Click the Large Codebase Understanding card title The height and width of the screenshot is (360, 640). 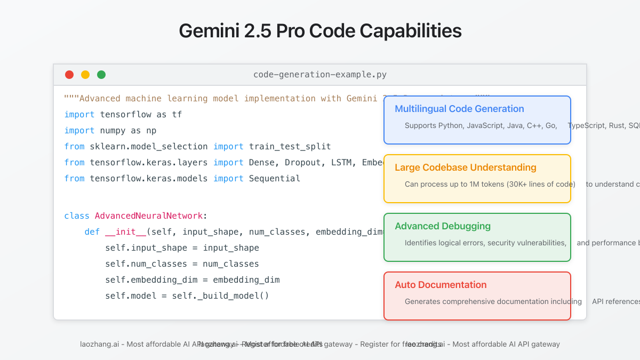[x=466, y=167]
